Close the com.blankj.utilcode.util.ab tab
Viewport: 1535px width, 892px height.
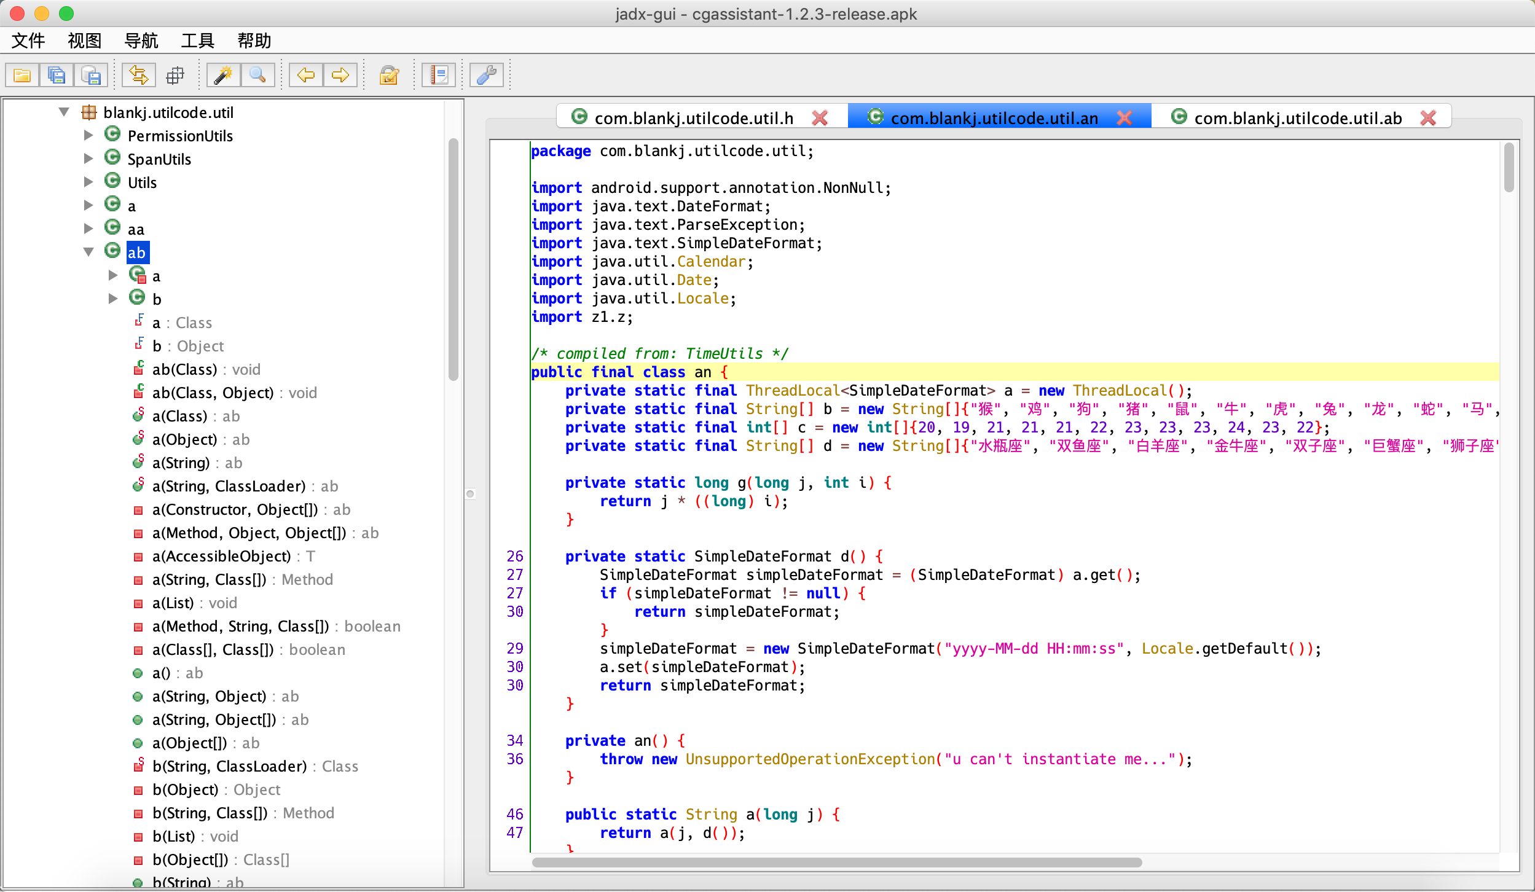(x=1429, y=117)
